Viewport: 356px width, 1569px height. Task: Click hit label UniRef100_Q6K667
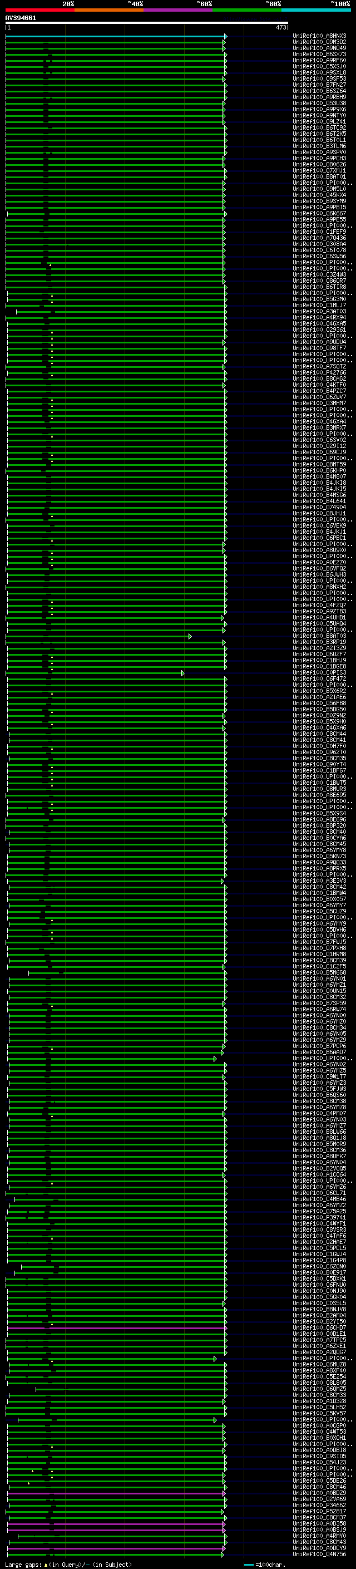coord(319,213)
